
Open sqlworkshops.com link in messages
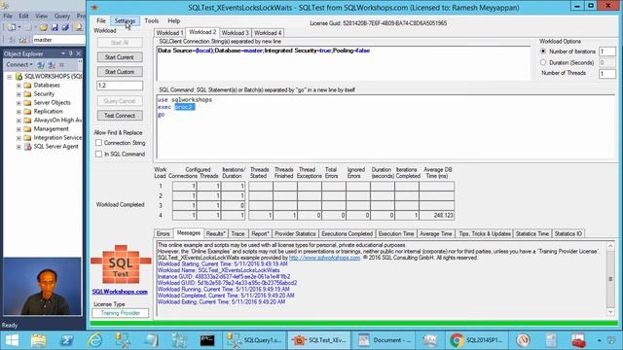pyautogui.click(x=324, y=258)
